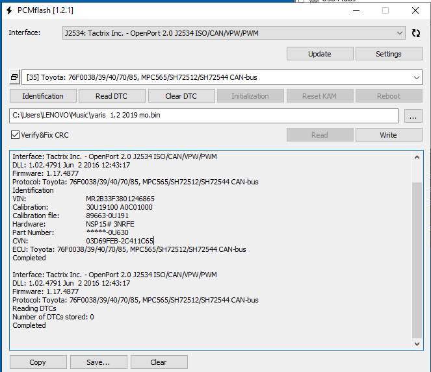Click the Reset KAM button
The width and height of the screenshot is (431, 372).
[x=320, y=96]
